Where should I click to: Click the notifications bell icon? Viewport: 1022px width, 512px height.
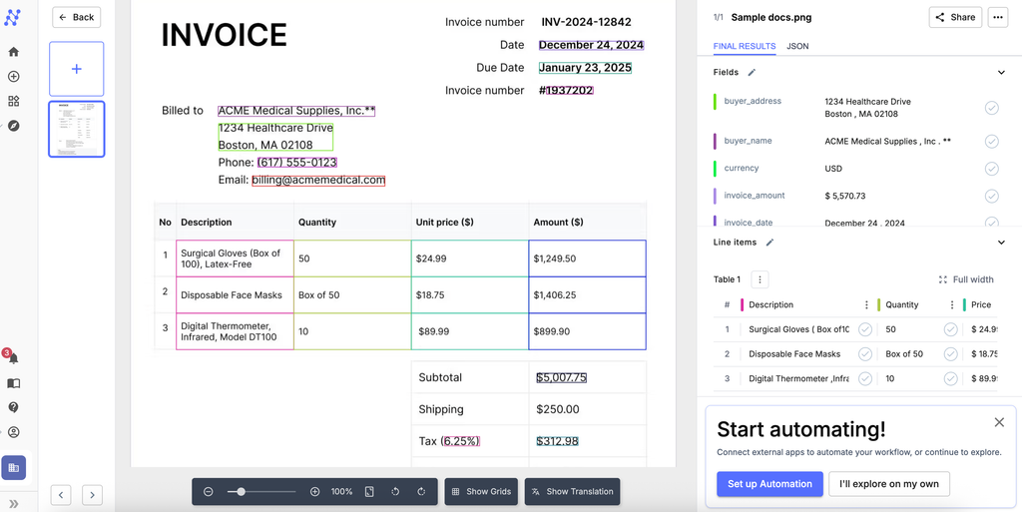(13, 358)
